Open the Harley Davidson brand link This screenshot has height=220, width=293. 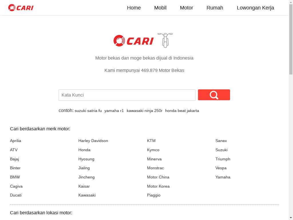click(93, 141)
